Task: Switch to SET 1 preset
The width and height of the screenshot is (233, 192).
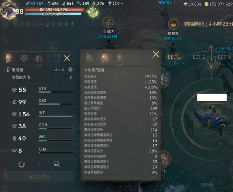Action: [x=174, y=57]
